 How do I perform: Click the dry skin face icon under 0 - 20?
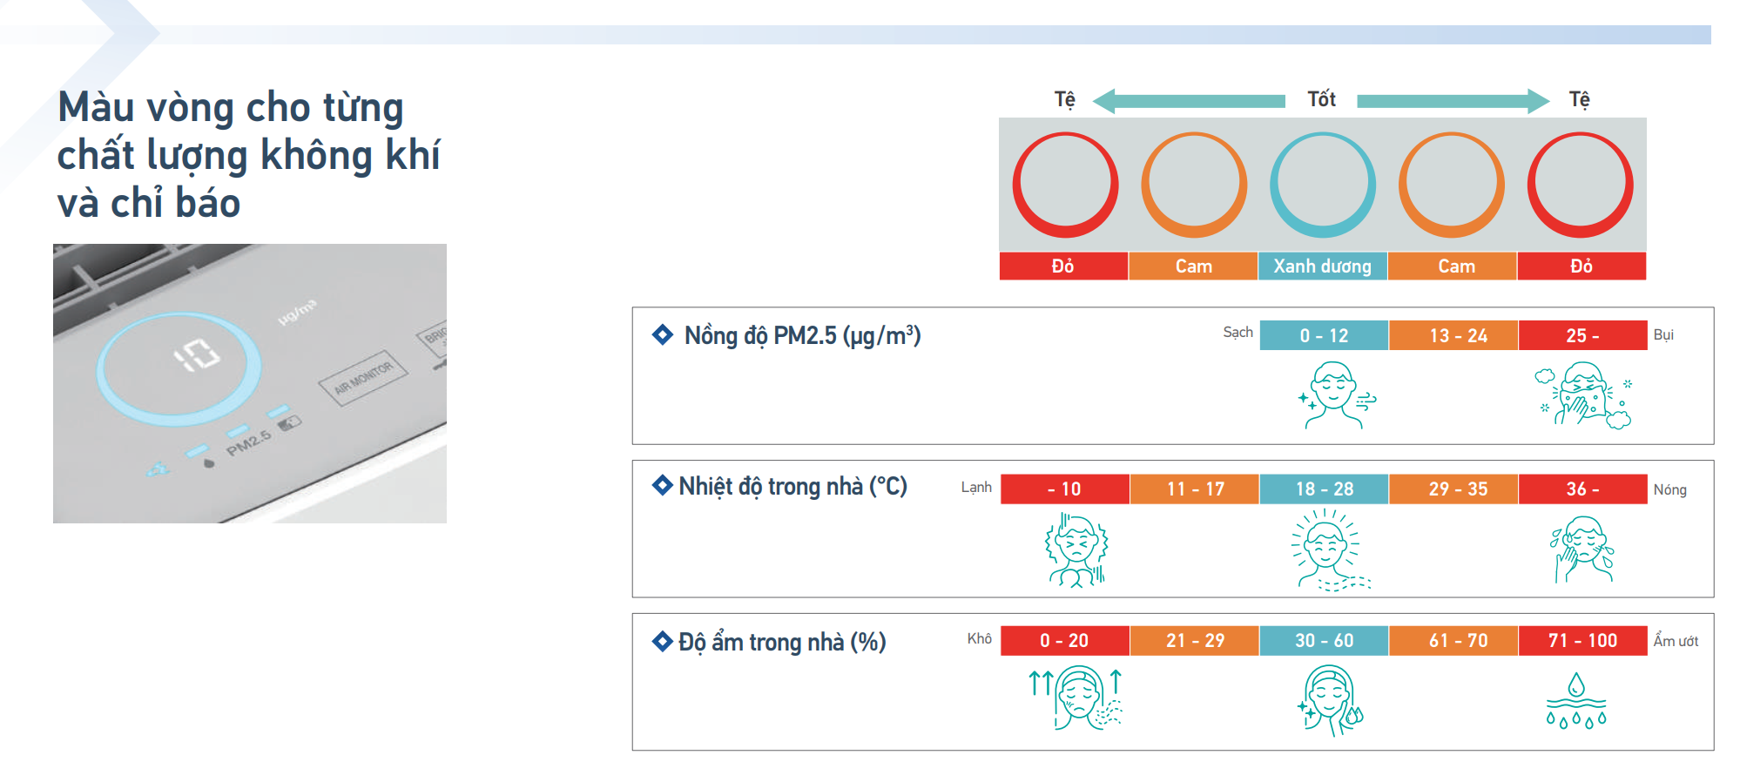(x=1076, y=698)
